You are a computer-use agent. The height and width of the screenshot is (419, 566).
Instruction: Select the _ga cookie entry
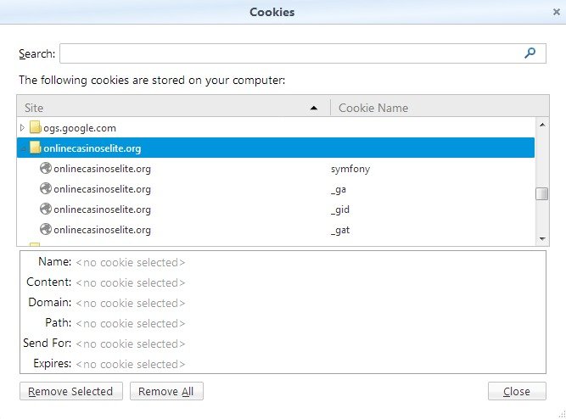pyautogui.click(x=276, y=188)
